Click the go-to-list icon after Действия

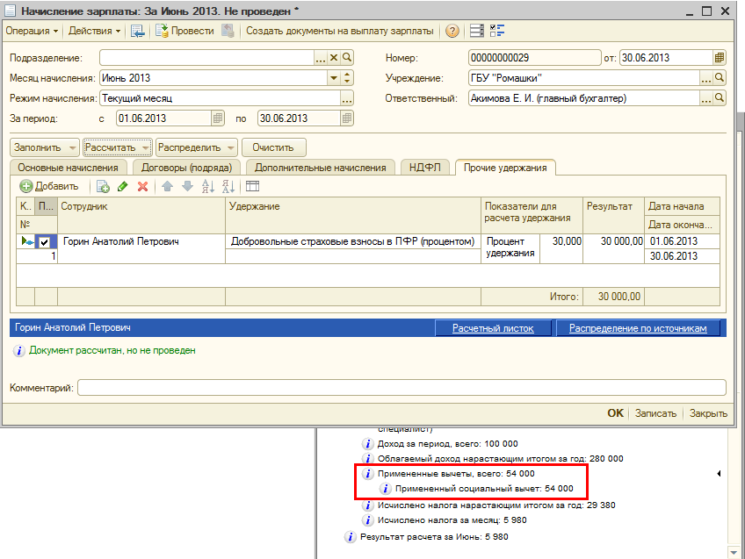click(138, 31)
